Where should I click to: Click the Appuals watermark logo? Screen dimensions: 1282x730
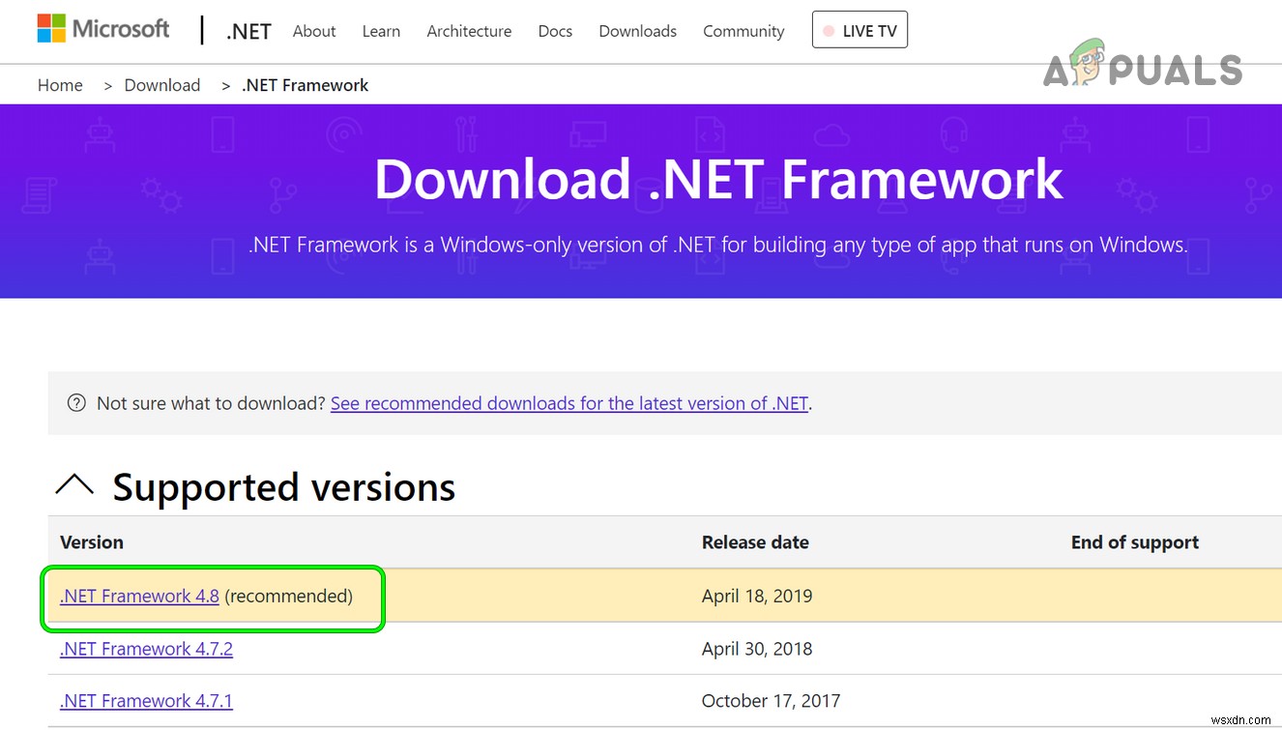tap(1143, 68)
